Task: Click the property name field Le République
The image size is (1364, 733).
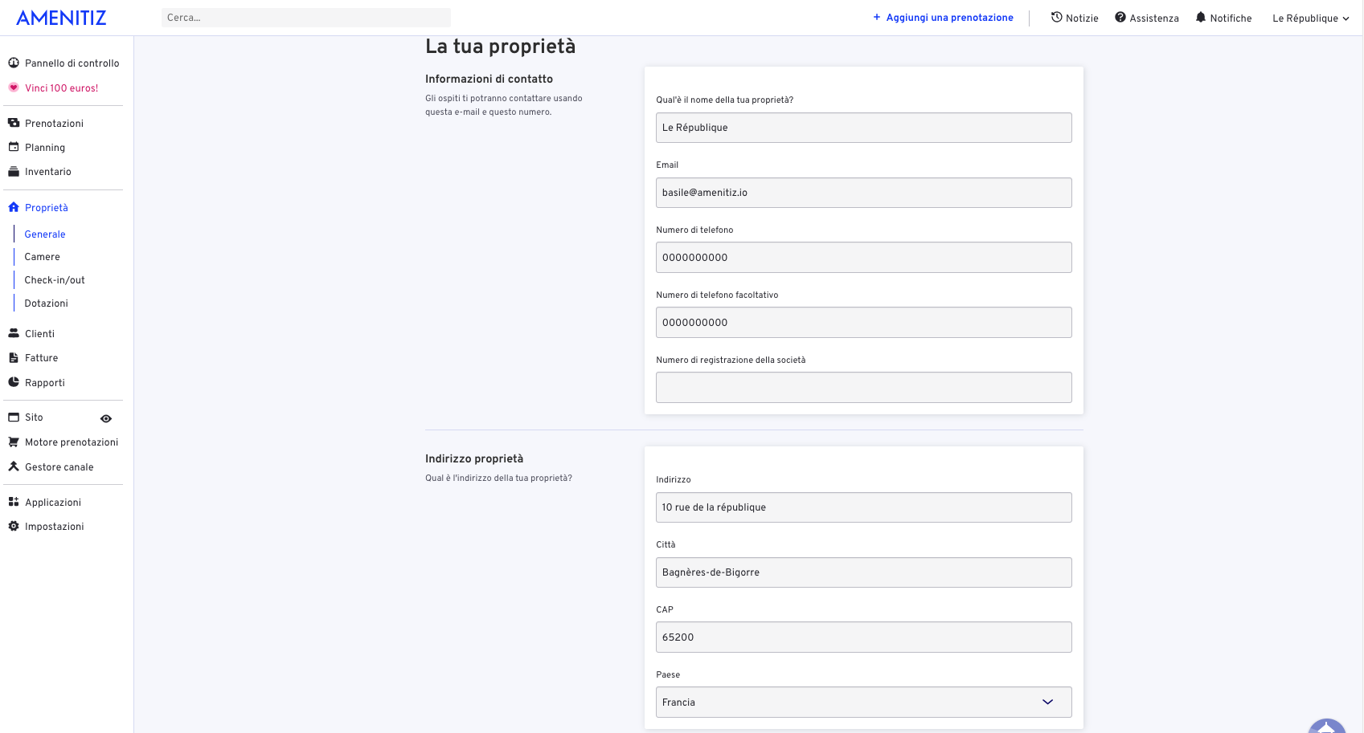Action: (x=864, y=128)
